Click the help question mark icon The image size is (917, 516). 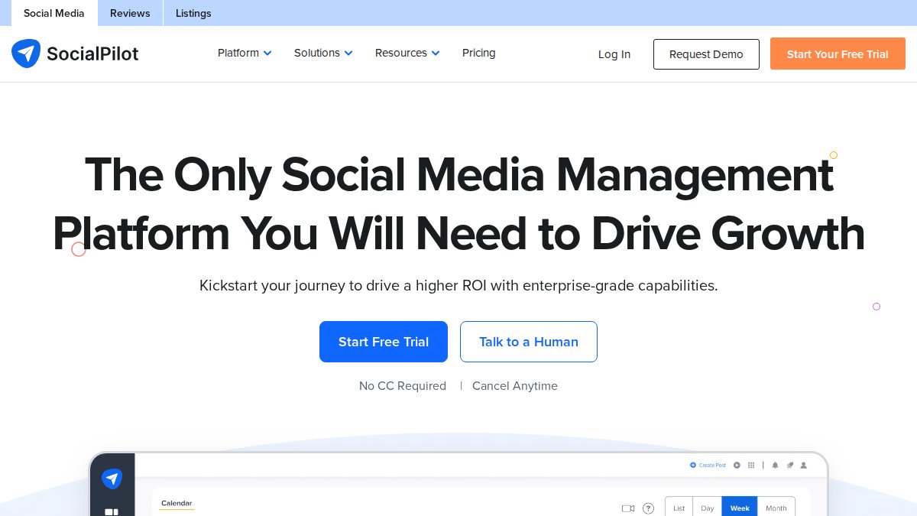point(648,508)
